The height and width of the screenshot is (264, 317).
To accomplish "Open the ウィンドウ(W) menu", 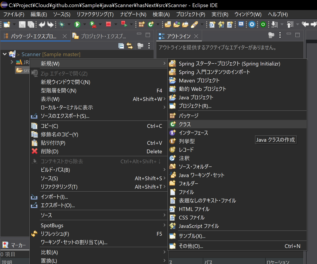I will coord(248,14).
